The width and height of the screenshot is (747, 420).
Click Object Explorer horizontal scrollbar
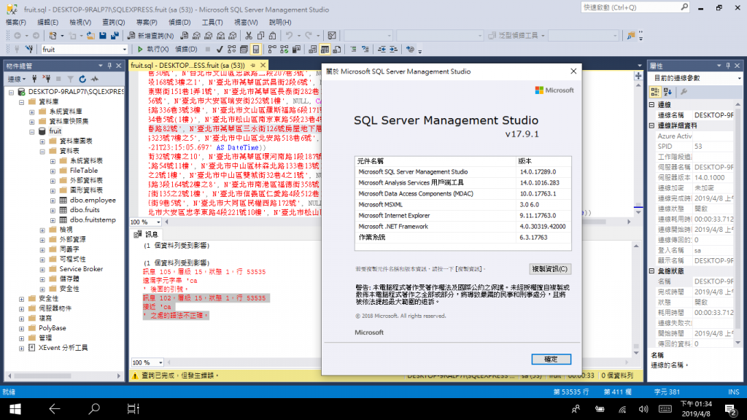64,376
